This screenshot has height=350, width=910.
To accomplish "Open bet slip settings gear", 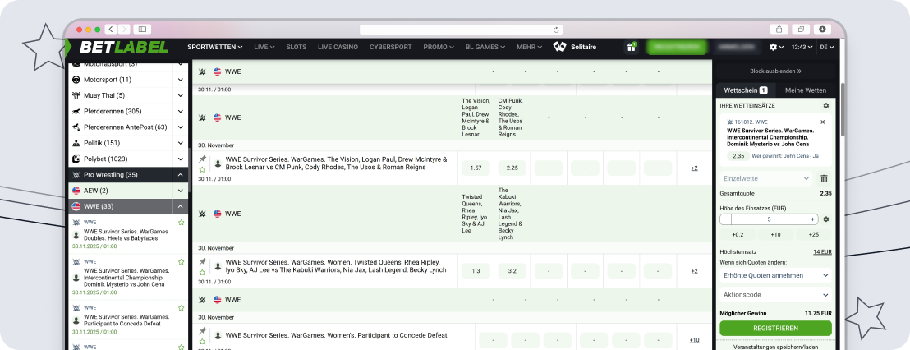I will [825, 106].
